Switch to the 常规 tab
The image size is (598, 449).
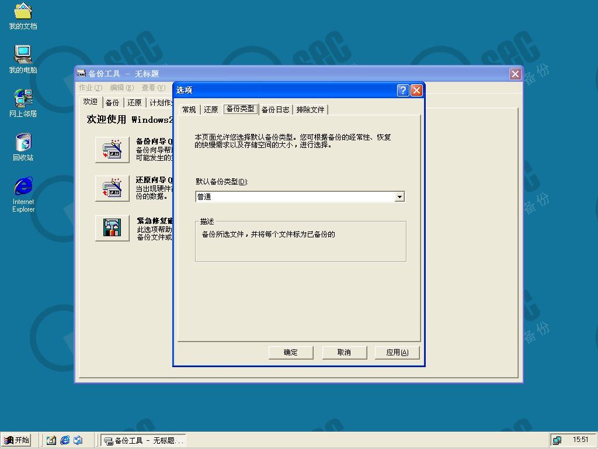pos(189,109)
